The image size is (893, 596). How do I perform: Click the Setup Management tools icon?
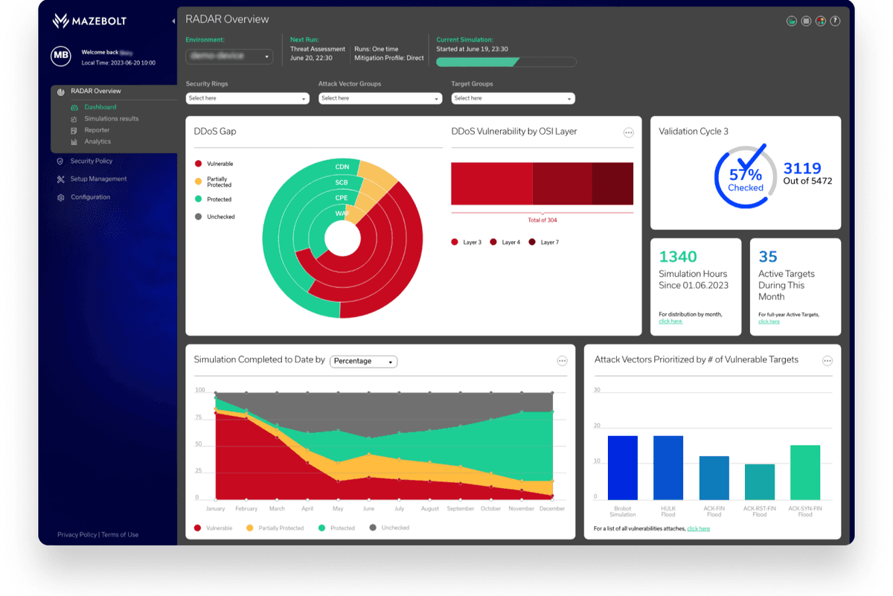tap(60, 179)
